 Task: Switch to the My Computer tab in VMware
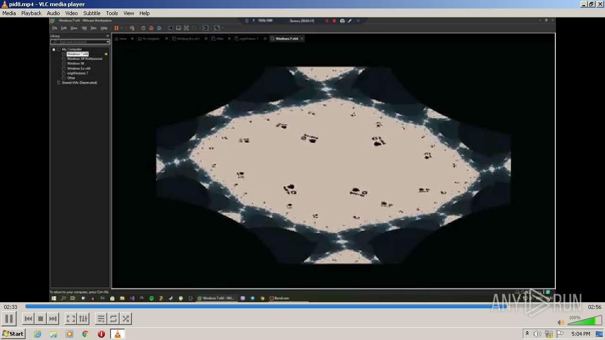tap(151, 39)
